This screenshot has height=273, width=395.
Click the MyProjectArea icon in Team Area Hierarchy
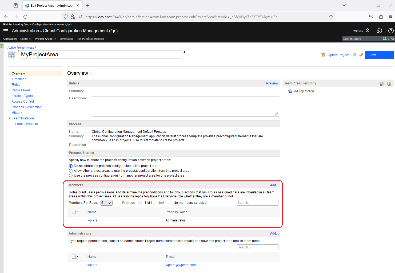[x=290, y=91]
